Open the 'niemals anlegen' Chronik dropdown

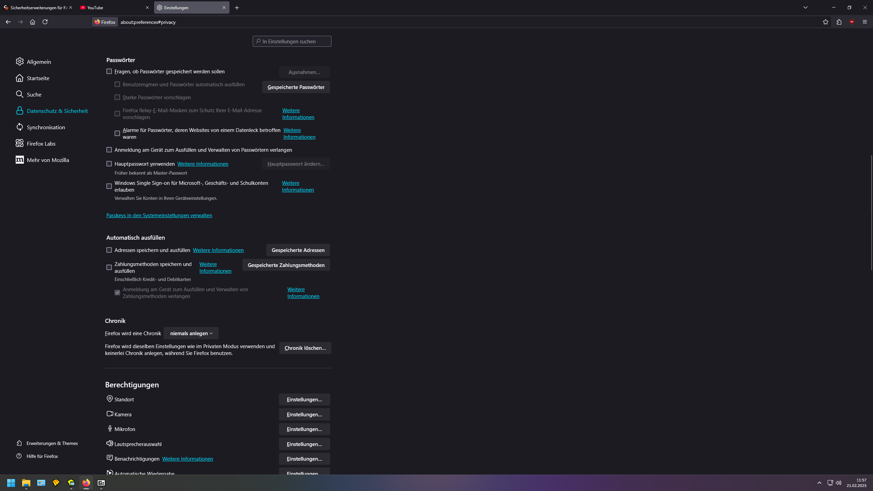(x=191, y=333)
